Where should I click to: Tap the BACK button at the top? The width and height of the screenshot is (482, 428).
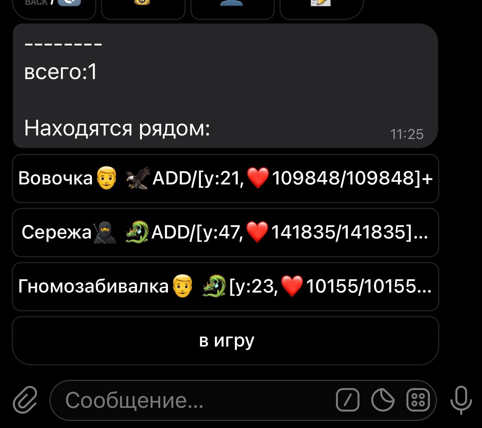tap(54, 8)
